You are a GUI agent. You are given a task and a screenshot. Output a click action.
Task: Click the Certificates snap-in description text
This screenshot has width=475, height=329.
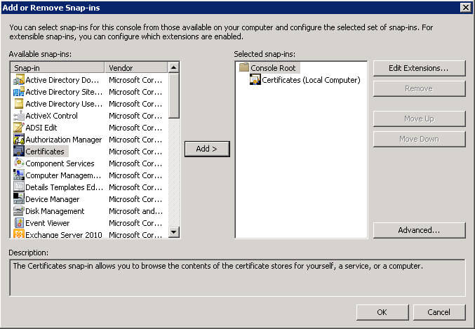(x=218, y=266)
